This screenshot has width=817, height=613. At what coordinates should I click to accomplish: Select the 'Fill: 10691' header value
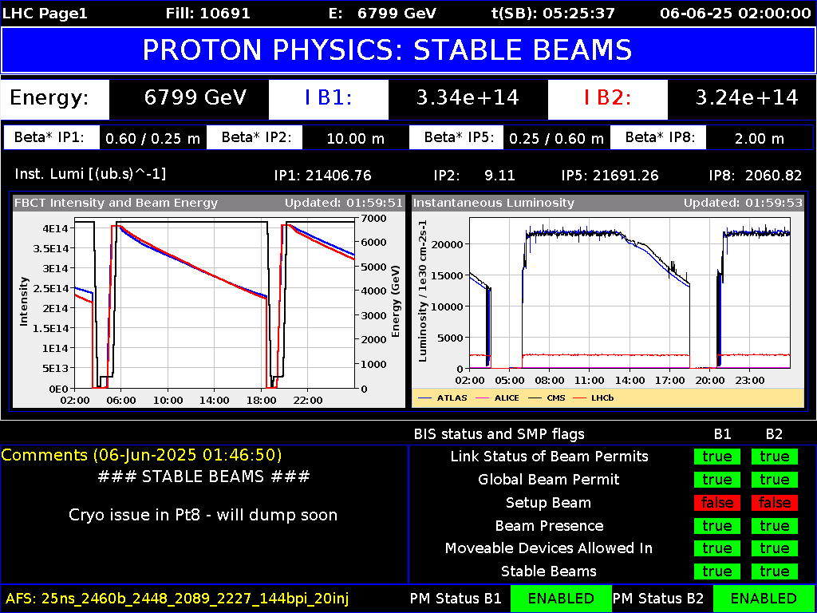pos(208,13)
